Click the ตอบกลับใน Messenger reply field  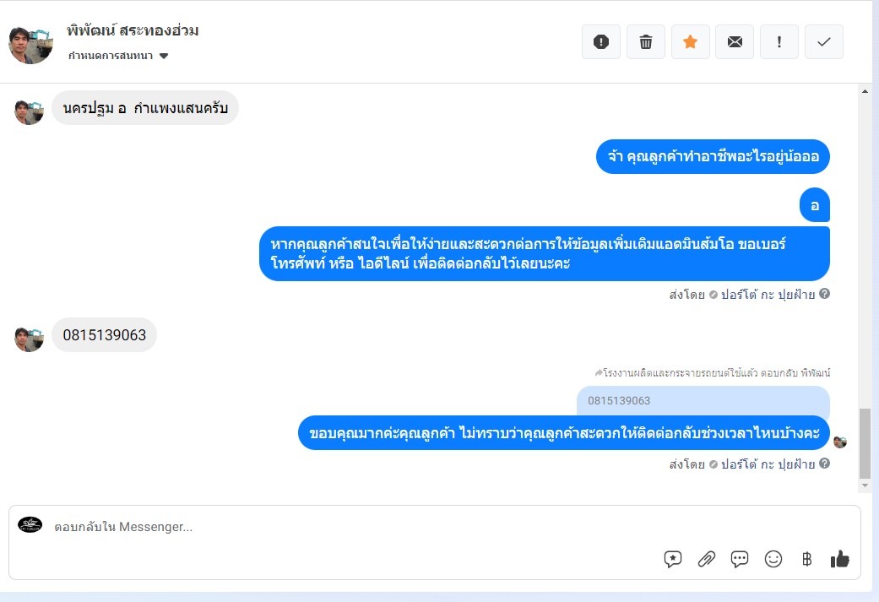point(338,527)
